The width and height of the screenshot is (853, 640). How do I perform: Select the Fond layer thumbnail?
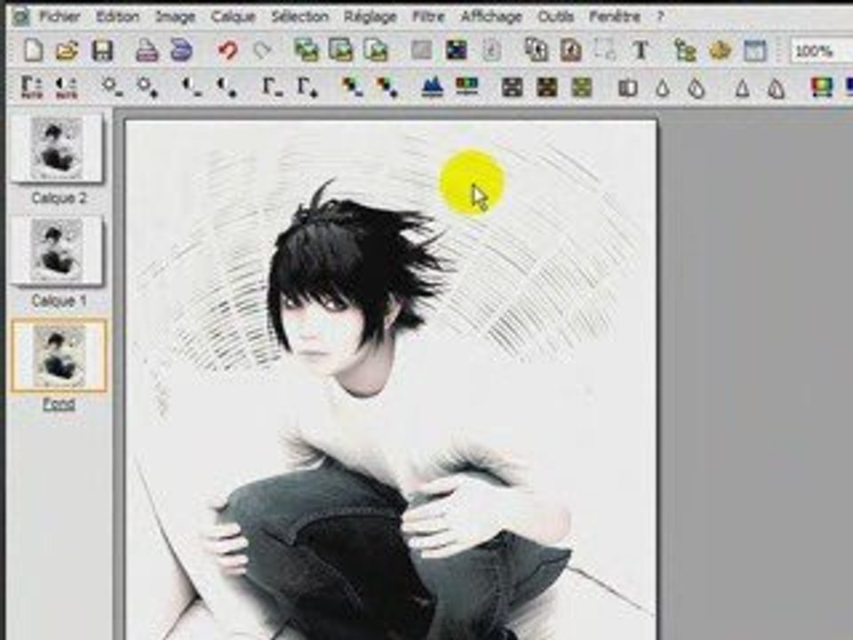click(x=59, y=356)
